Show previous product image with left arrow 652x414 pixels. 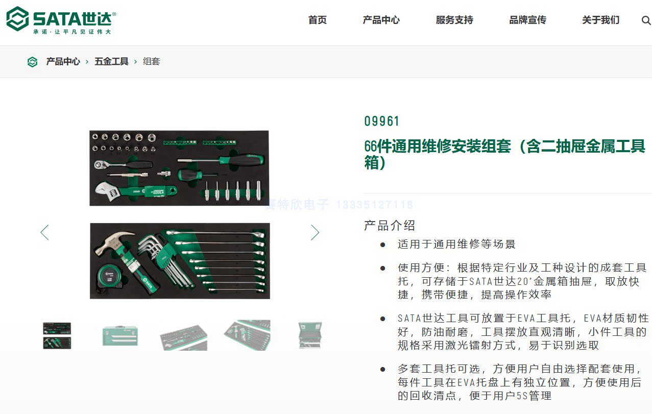44,232
